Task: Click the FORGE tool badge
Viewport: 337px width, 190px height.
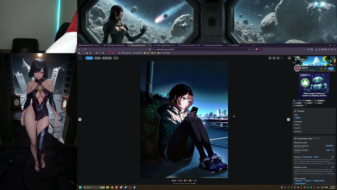Action: click(x=298, y=118)
